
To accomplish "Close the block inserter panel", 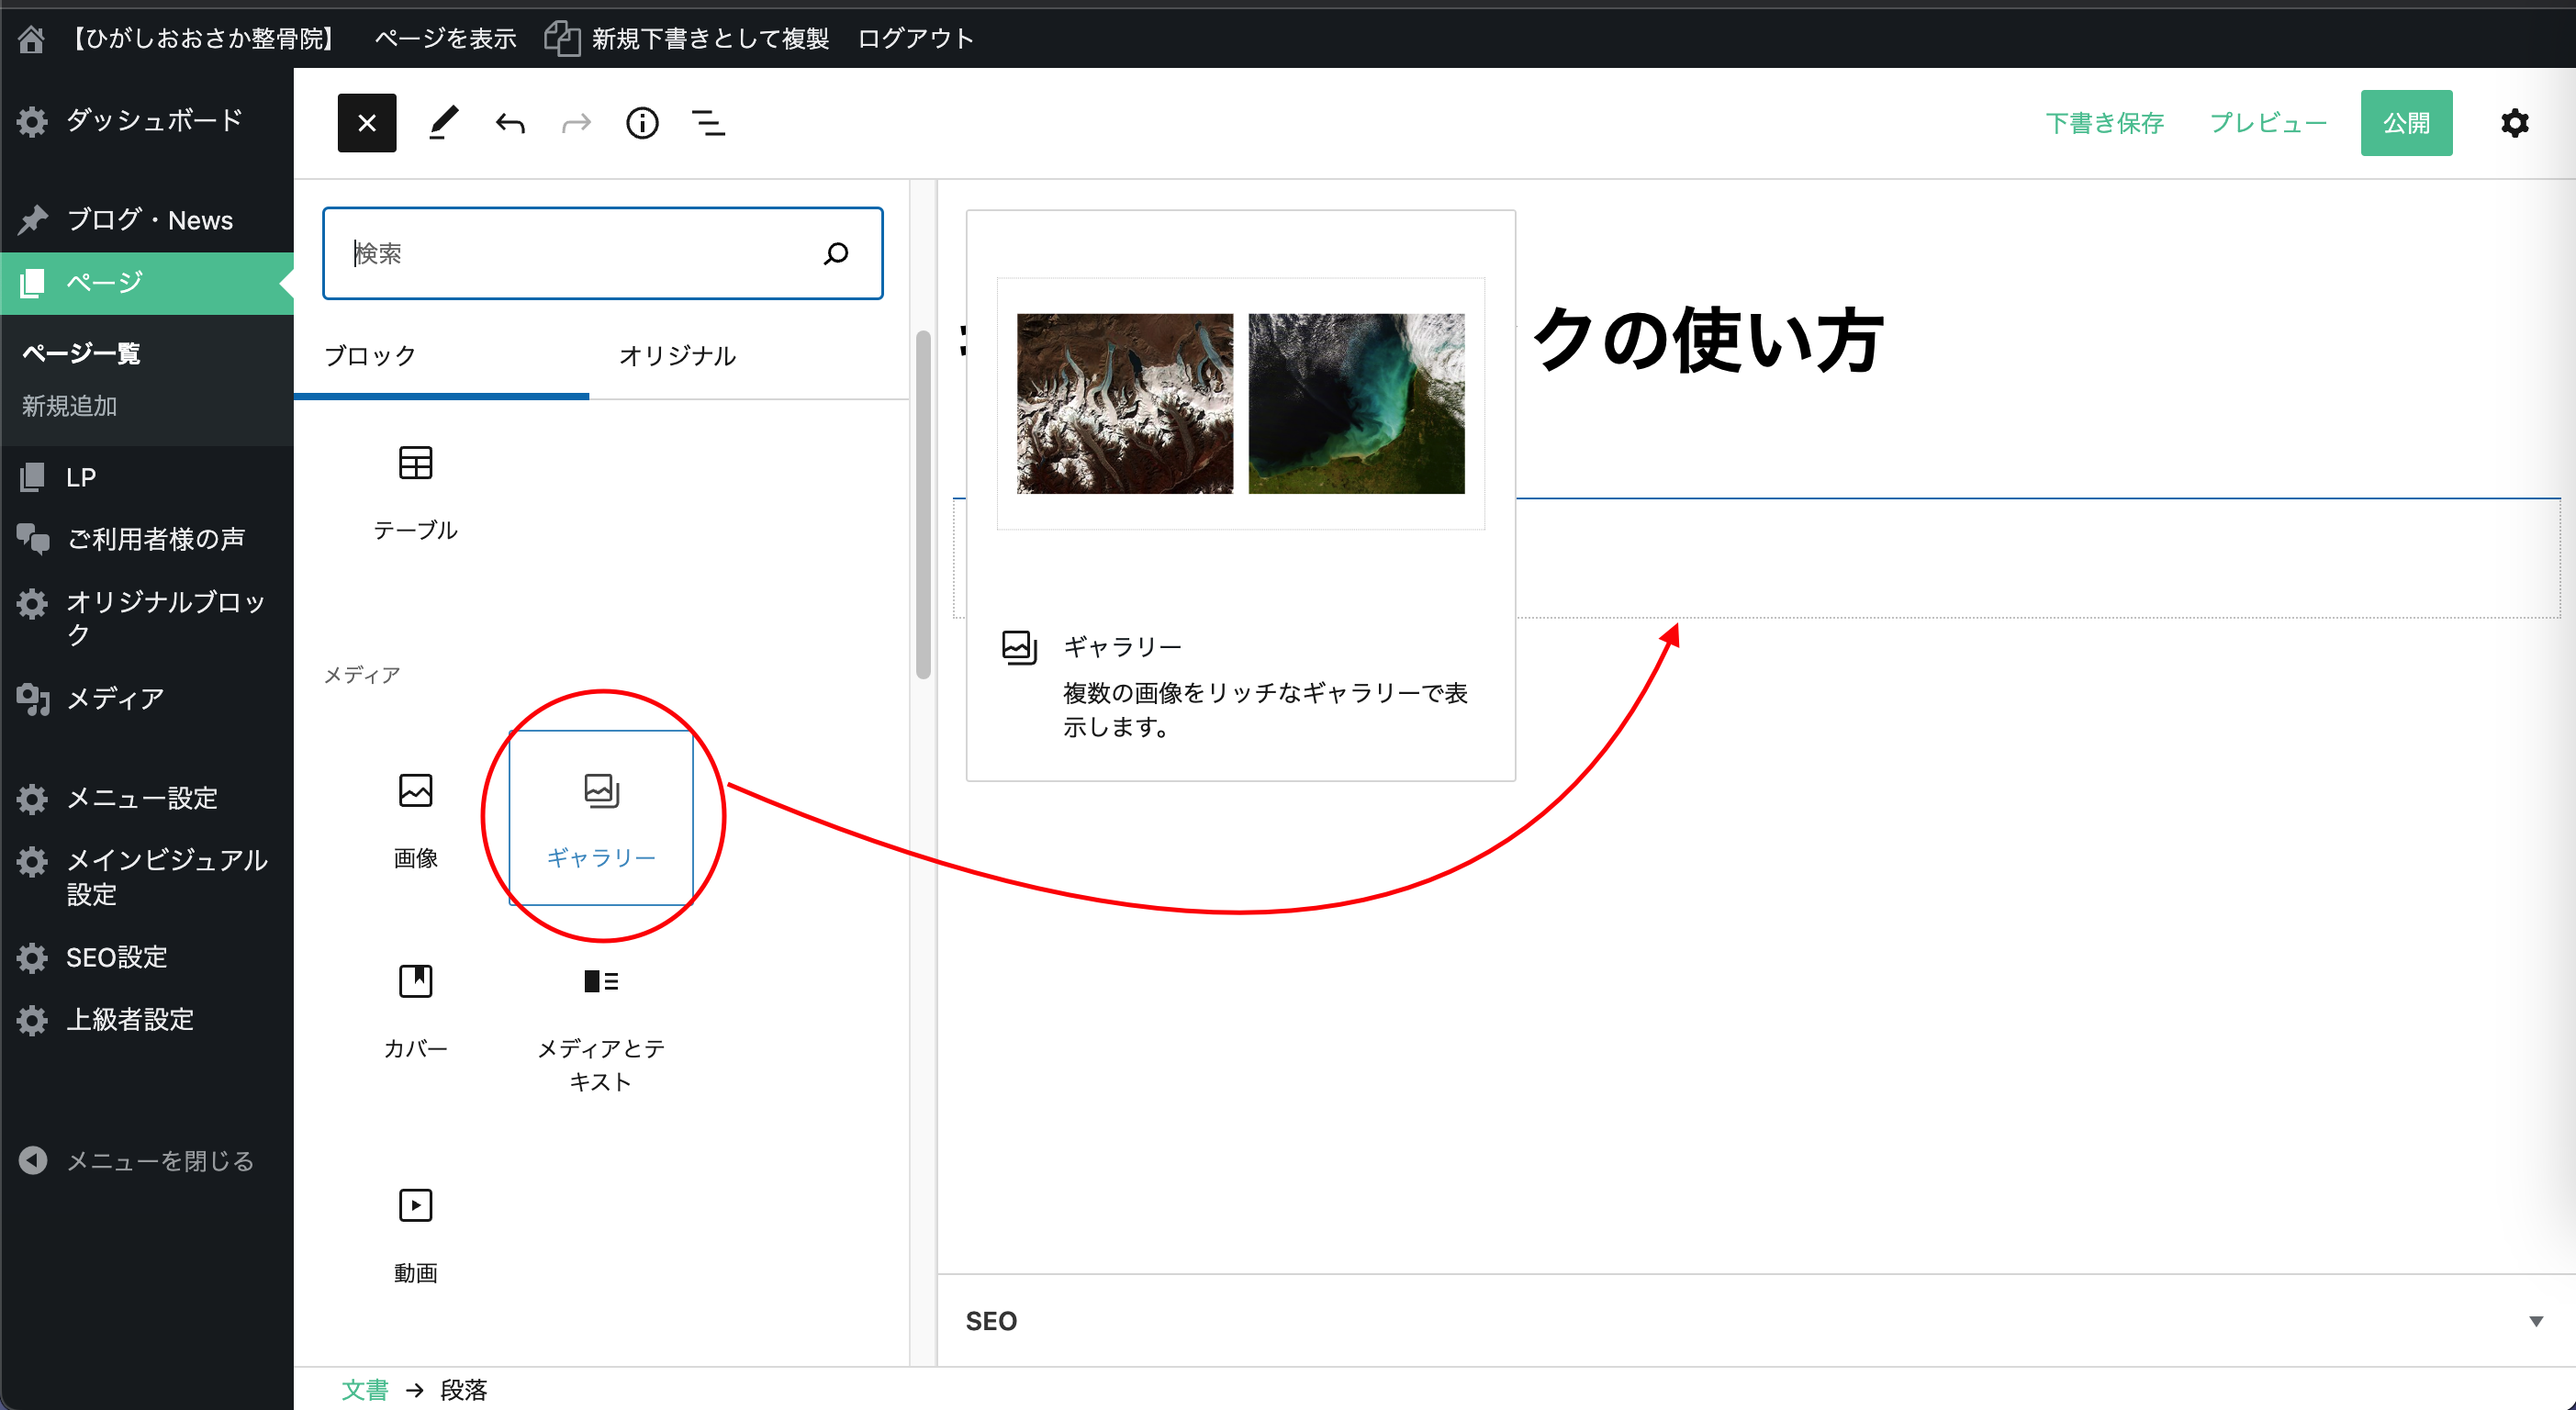I will (x=366, y=123).
